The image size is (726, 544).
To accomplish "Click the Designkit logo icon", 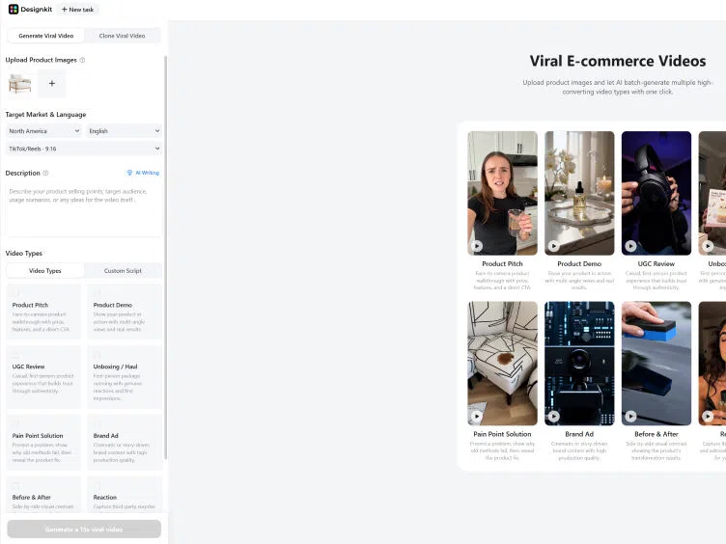I will 14,10.
